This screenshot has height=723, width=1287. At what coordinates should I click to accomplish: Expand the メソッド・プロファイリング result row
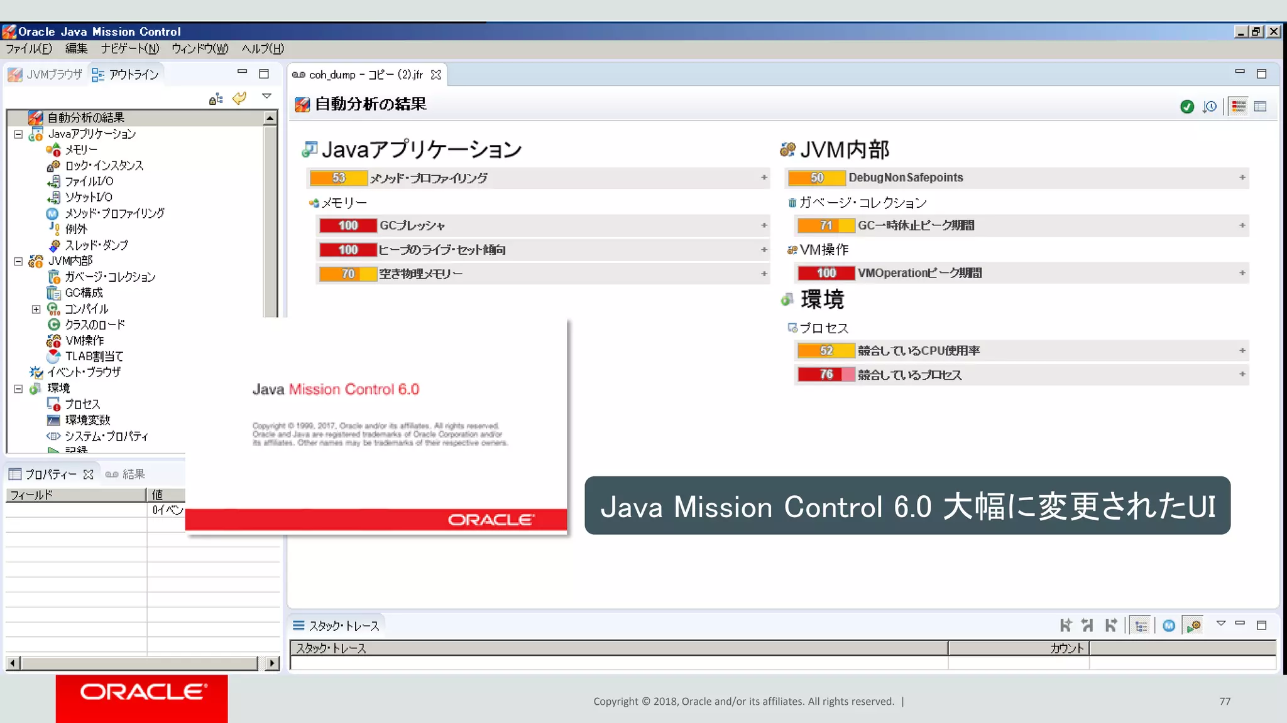pyautogui.click(x=764, y=178)
